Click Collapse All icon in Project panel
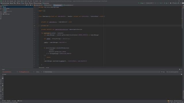 [x=28, y=5]
